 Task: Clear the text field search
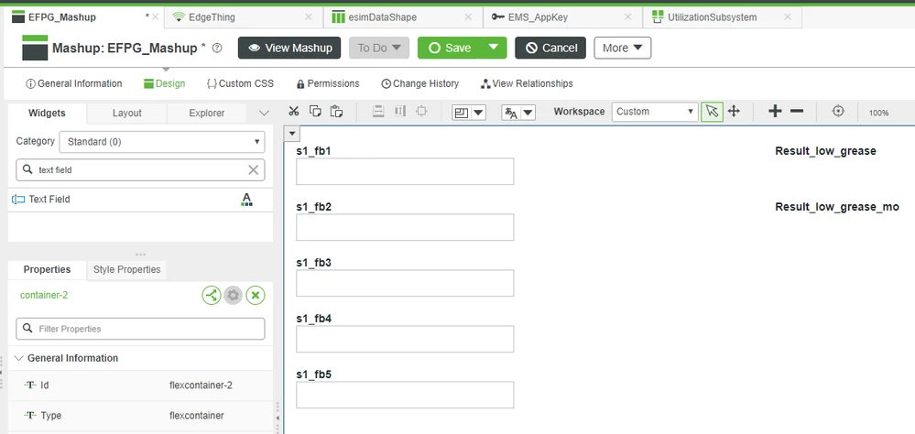tap(254, 169)
